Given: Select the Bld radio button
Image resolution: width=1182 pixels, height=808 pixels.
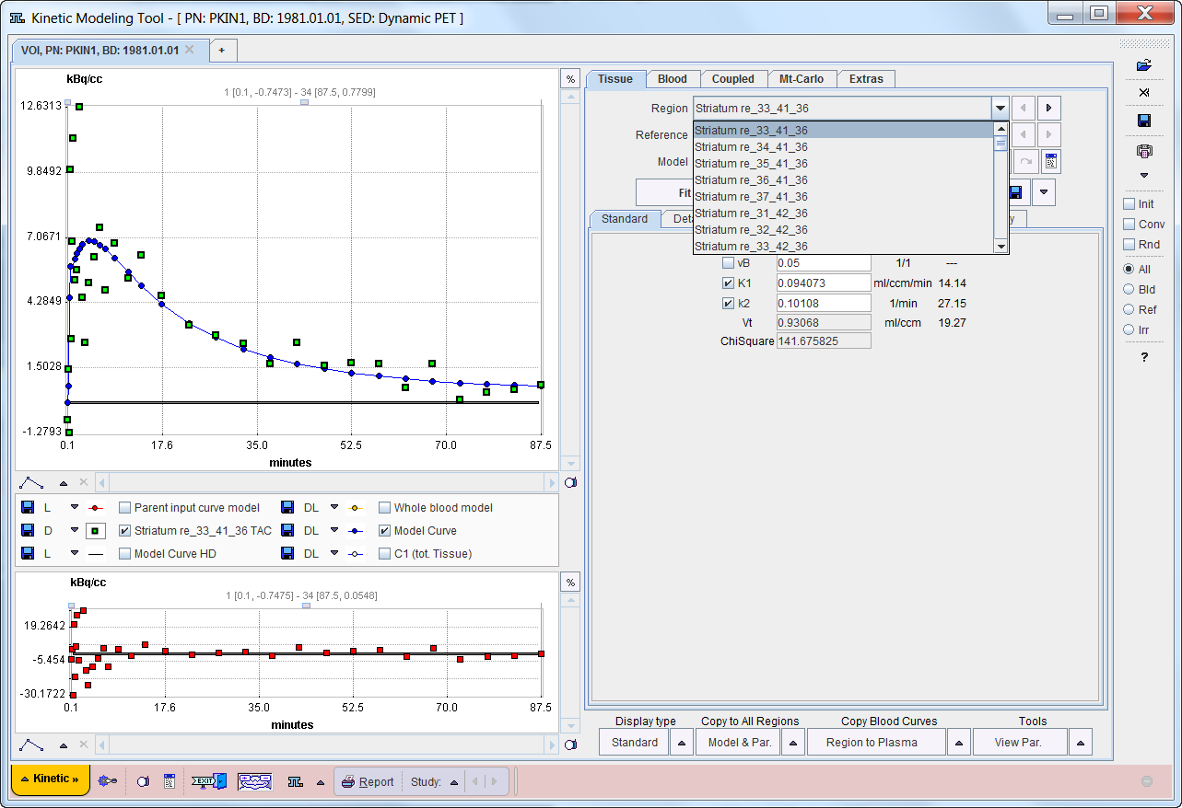Looking at the screenshot, I should (1129, 290).
